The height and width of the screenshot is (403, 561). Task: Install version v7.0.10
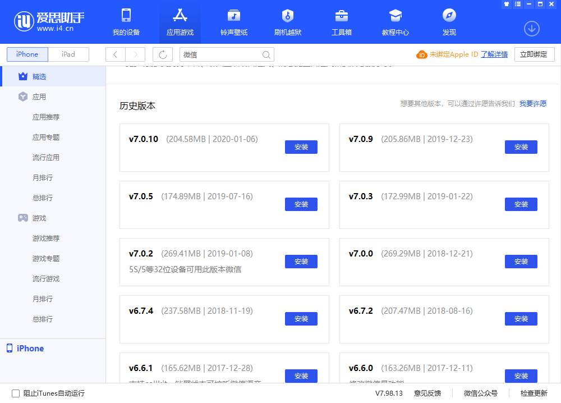[x=301, y=147]
